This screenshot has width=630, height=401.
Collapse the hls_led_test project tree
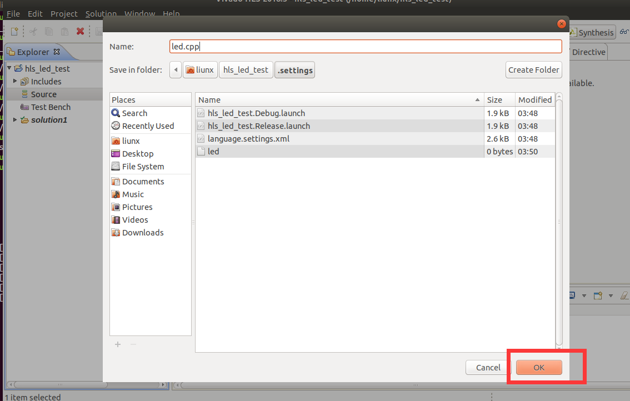coord(9,68)
